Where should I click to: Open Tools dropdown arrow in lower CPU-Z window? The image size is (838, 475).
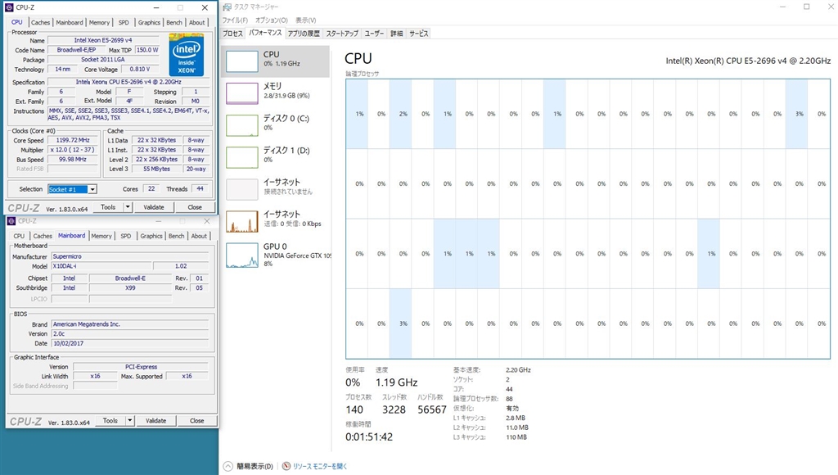tap(130, 421)
